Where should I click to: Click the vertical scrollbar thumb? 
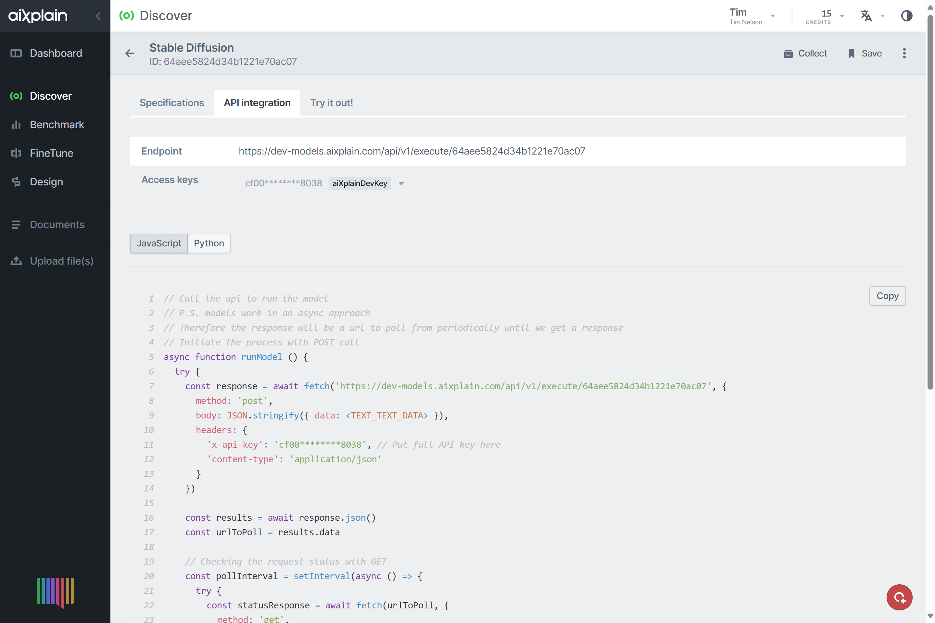930,202
